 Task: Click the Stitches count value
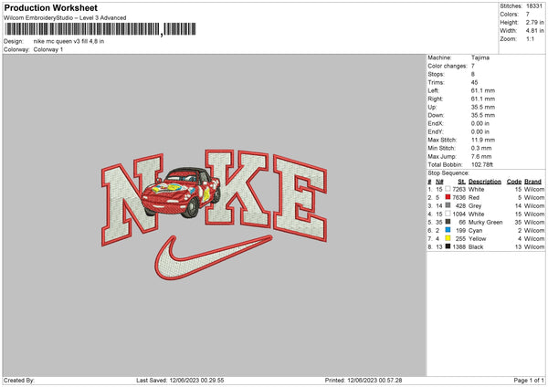[x=534, y=6]
